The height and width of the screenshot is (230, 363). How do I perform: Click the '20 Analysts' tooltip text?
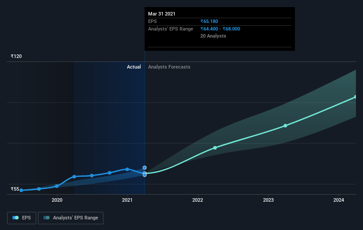(x=213, y=36)
